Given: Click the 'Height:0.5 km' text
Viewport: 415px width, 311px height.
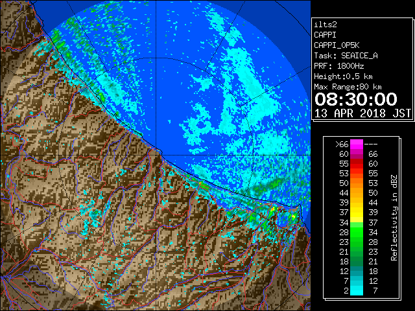Looking at the screenshot, I should [343, 76].
